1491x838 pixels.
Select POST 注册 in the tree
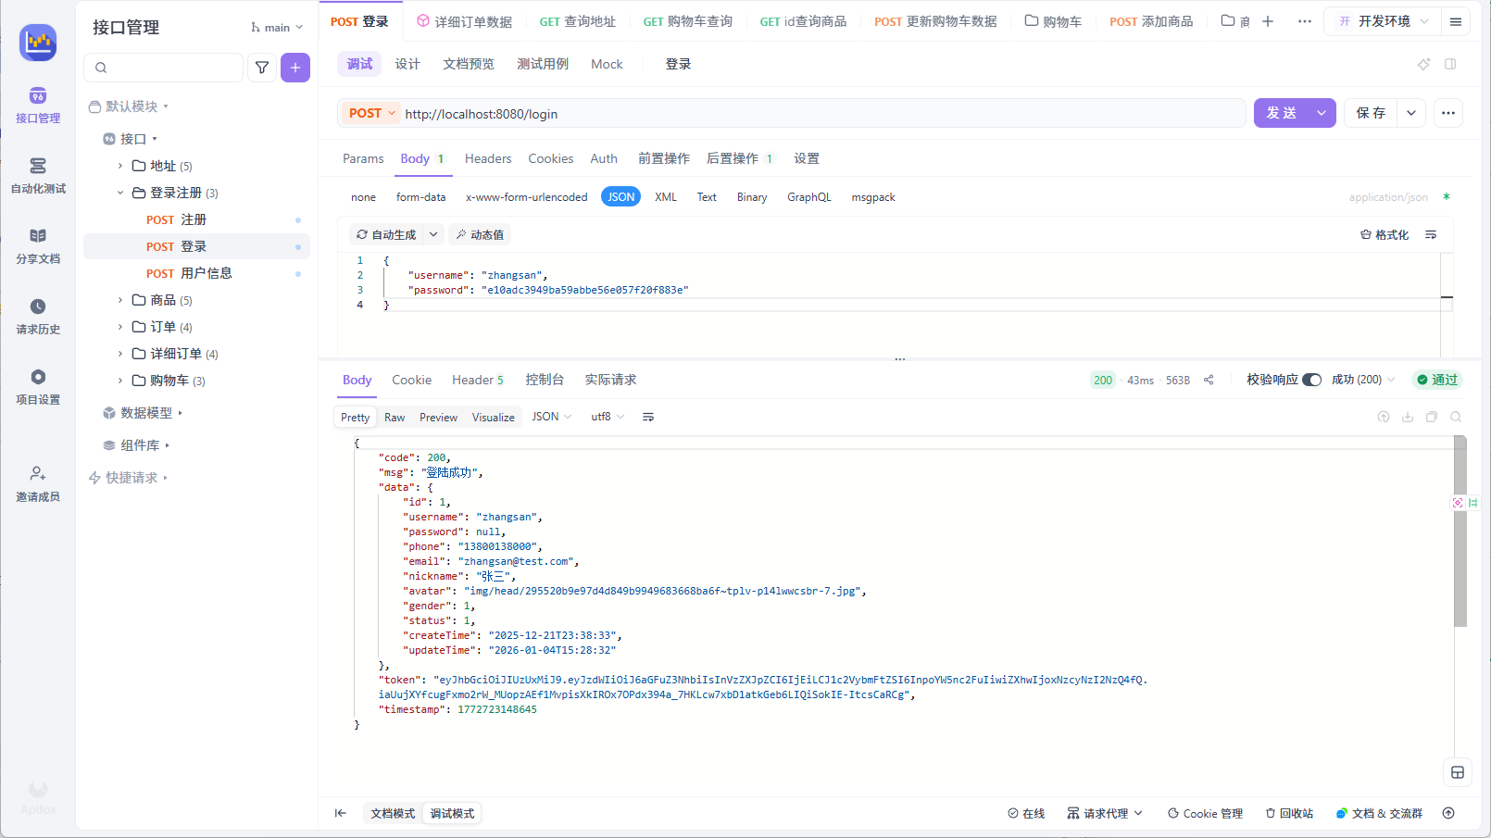tap(196, 219)
